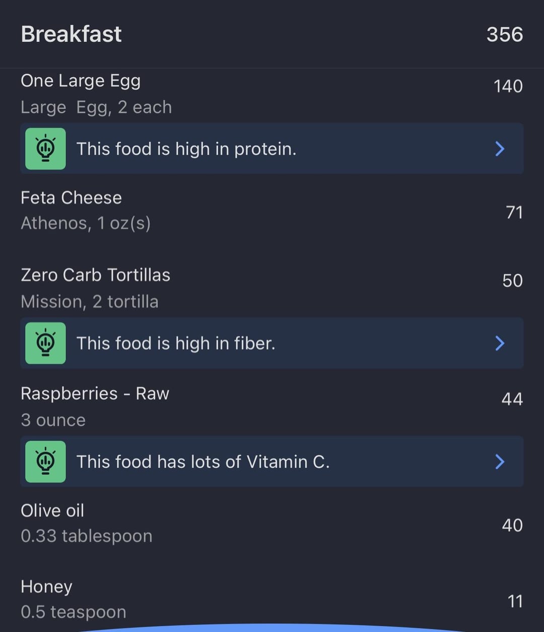Open the Olive oil food entry

(272, 523)
